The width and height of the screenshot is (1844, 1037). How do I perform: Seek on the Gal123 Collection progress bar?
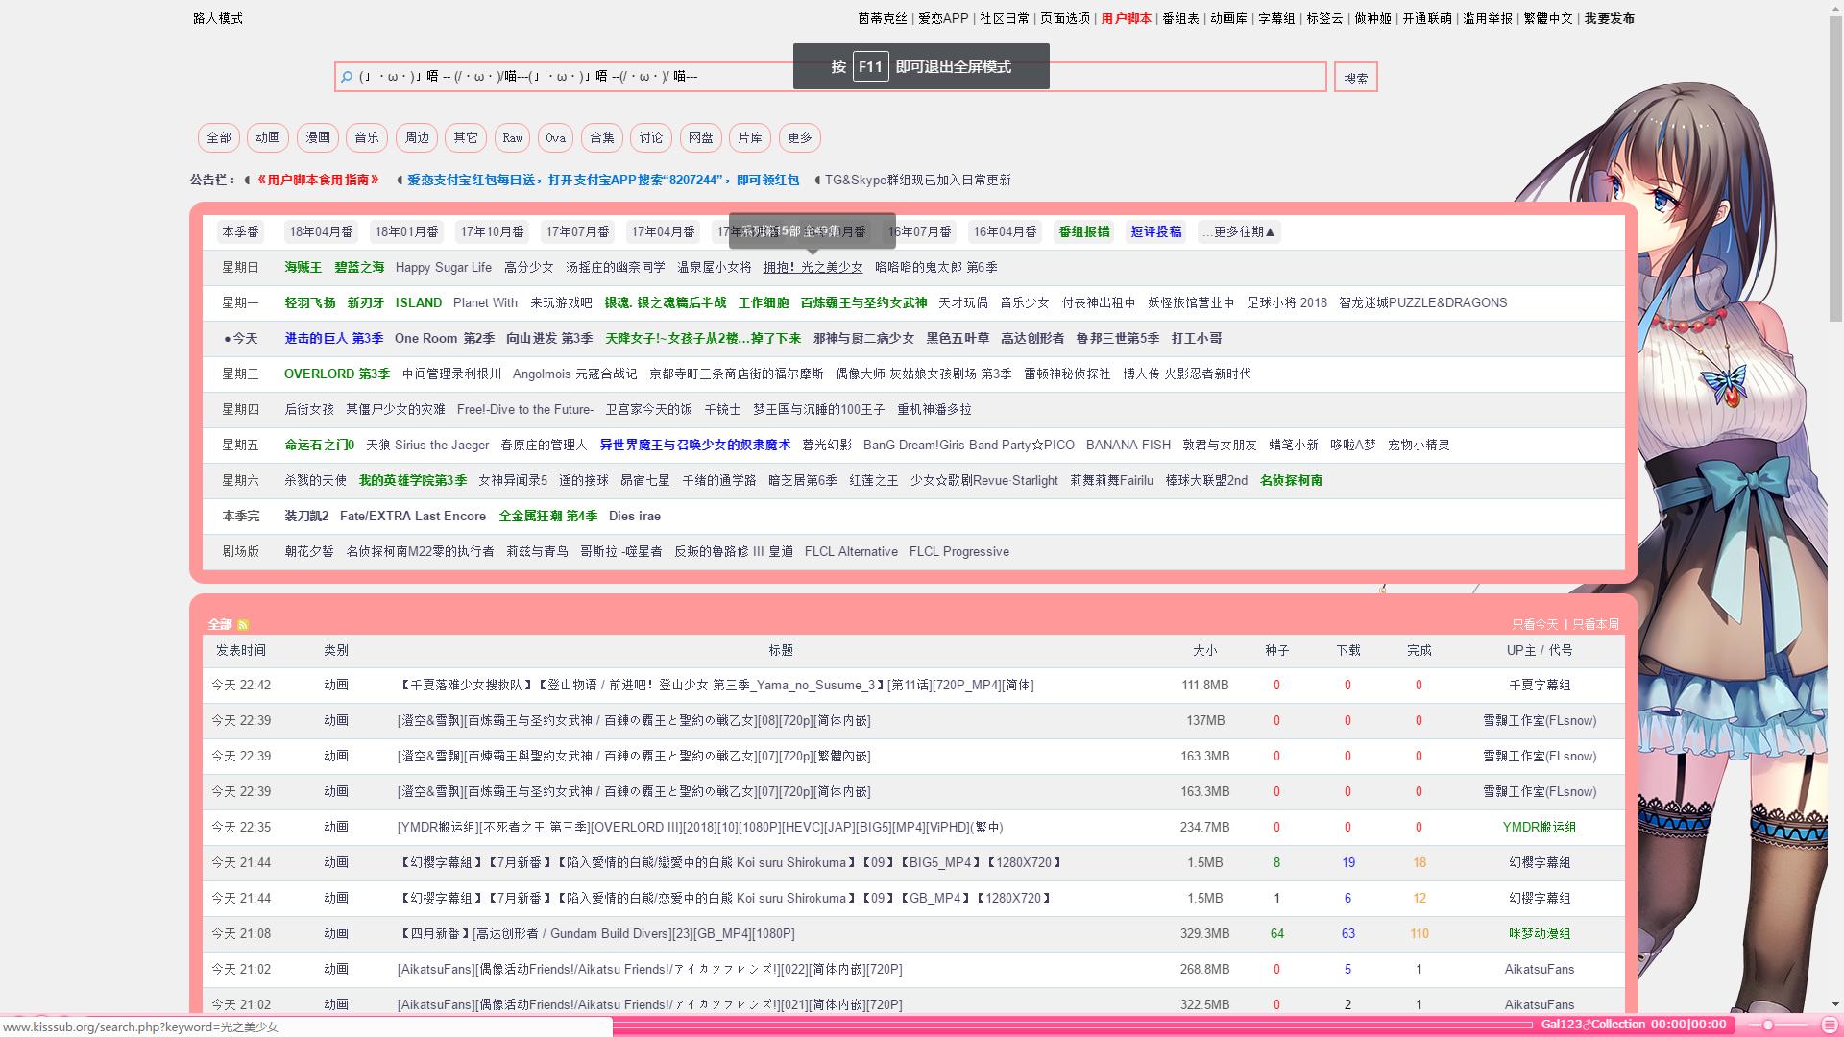click(x=1072, y=1025)
